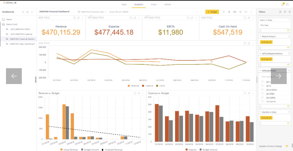This screenshot has width=293, height=151.
Task: Open the Filters panel hamburger menu
Action: pyautogui.click(x=290, y=12)
